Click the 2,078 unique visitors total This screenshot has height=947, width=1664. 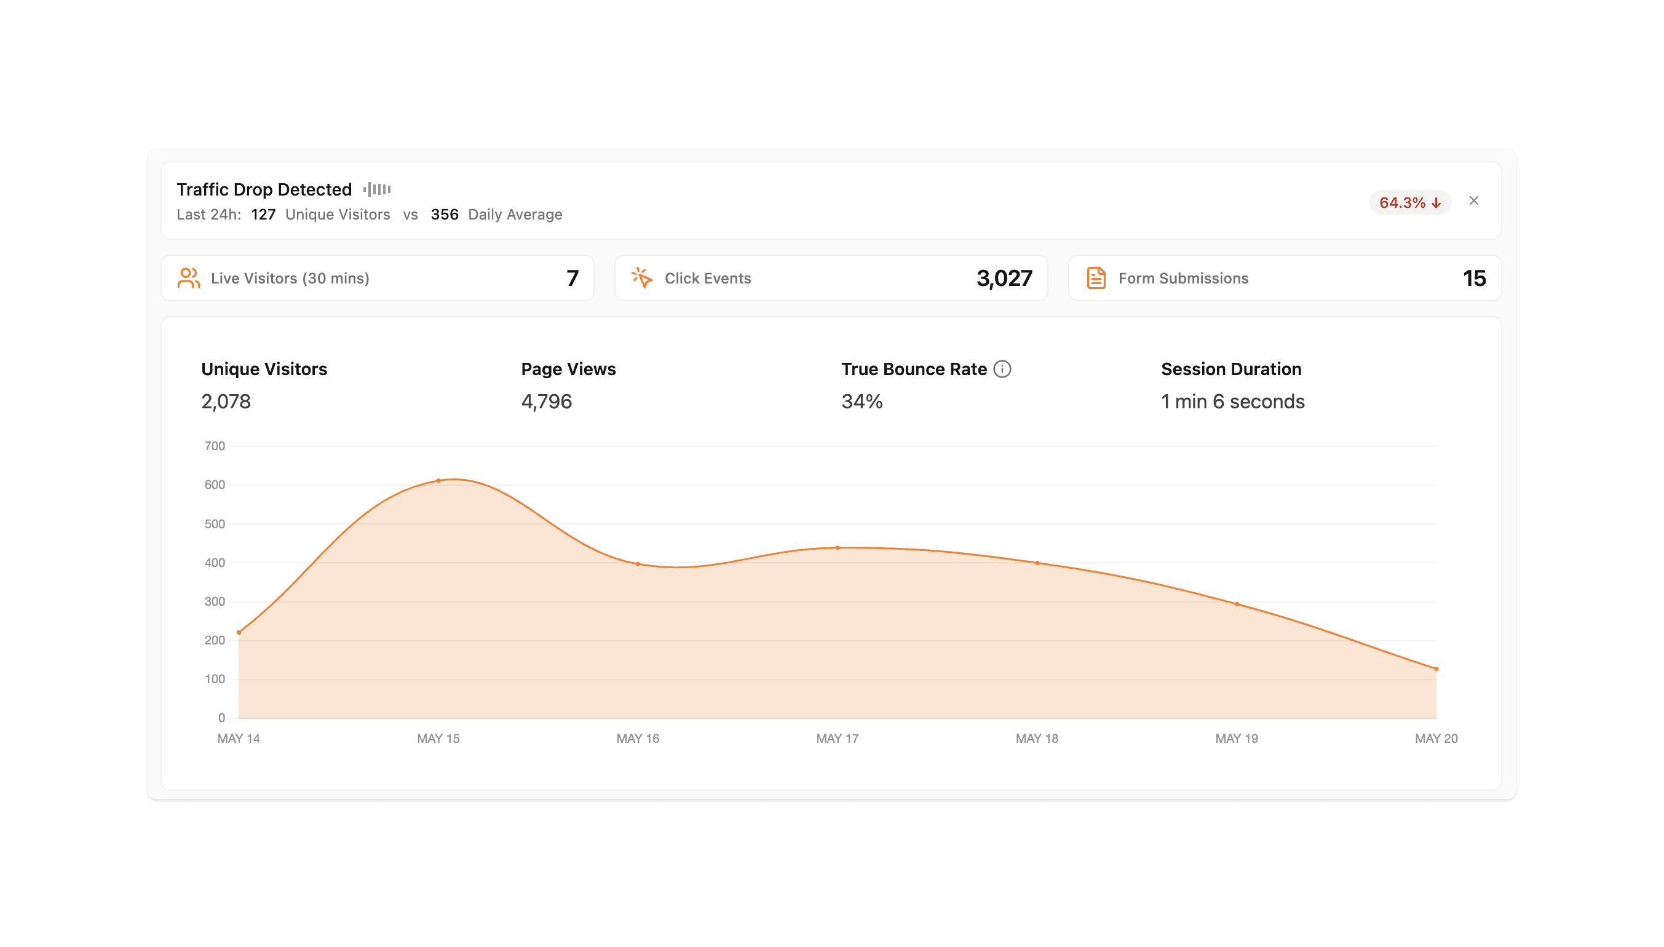[226, 402]
